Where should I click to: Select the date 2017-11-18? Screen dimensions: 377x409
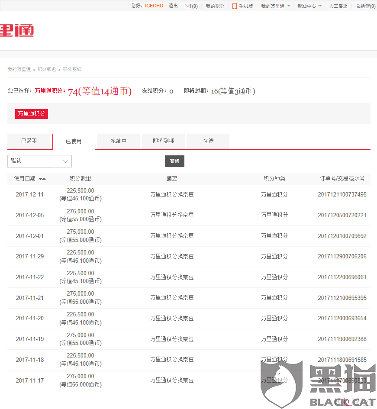pos(30,360)
